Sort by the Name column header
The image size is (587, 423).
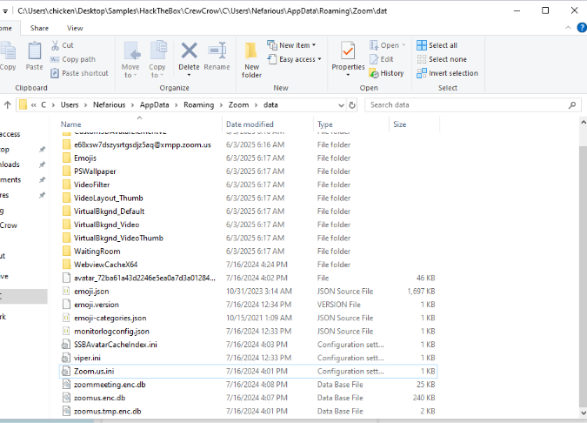141,124
